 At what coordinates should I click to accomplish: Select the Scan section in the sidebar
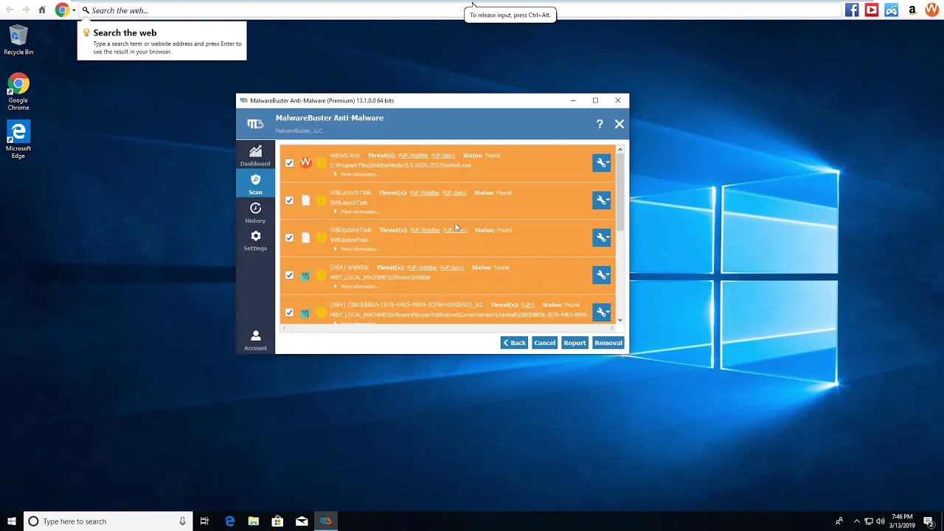(x=255, y=184)
